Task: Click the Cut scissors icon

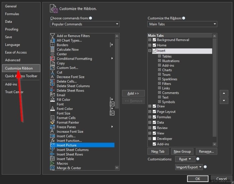Action: point(52,72)
